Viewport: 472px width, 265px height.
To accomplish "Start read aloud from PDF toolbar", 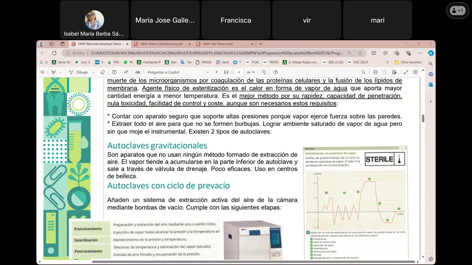I will pos(126,72).
